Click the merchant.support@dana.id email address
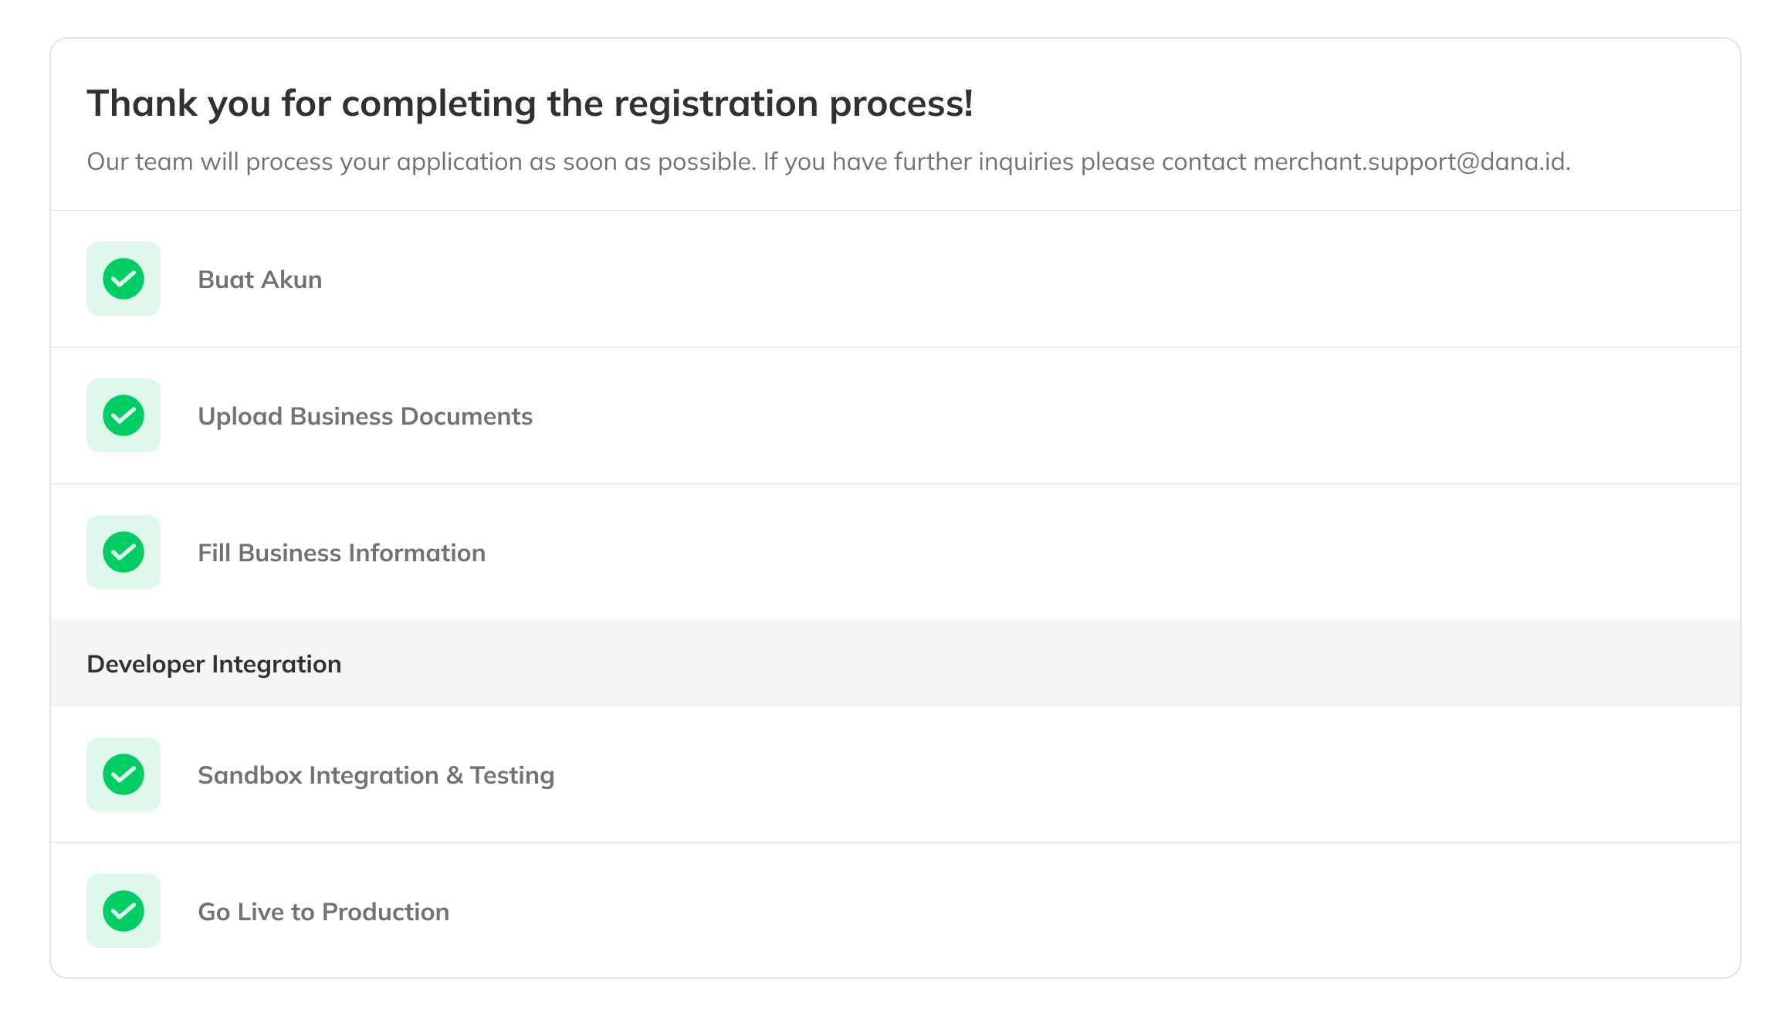This screenshot has height=1016, width=1791. click(x=1410, y=161)
